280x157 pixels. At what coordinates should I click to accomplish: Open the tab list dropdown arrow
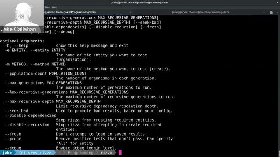point(277,12)
